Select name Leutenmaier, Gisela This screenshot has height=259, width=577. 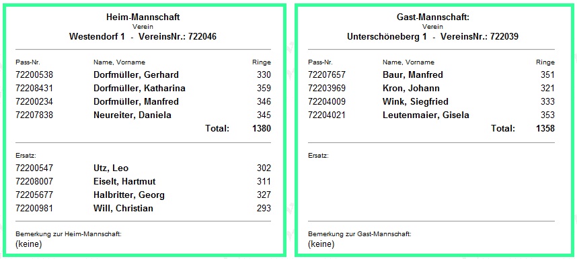[x=426, y=115]
